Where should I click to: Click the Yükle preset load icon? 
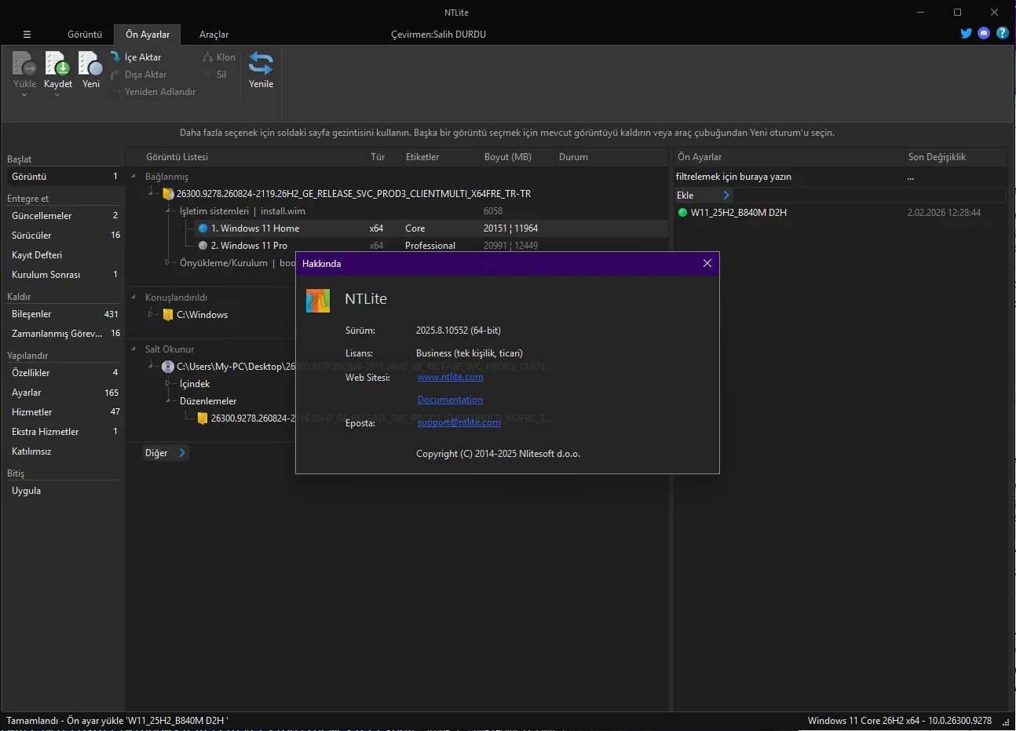[x=24, y=64]
